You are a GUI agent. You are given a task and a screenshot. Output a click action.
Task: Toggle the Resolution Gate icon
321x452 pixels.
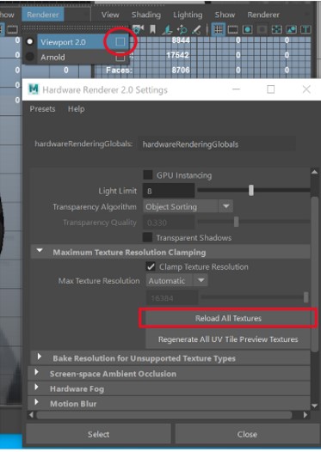click(x=247, y=29)
